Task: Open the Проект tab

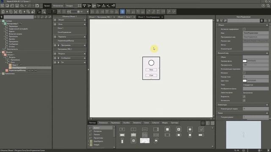Action: click(47, 5)
